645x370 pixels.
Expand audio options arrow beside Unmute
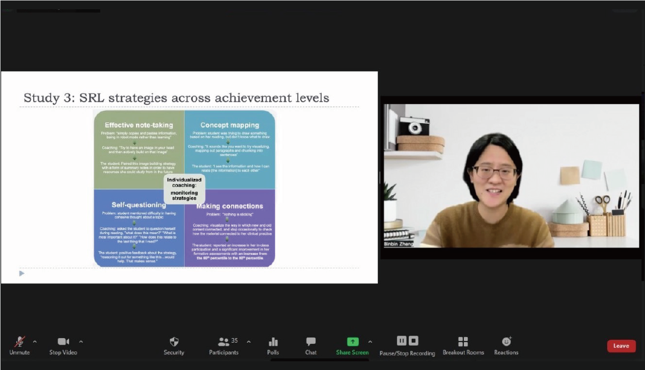tap(35, 342)
